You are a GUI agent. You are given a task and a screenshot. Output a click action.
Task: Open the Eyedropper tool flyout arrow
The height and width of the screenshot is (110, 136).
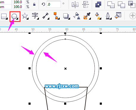pos(90,18)
